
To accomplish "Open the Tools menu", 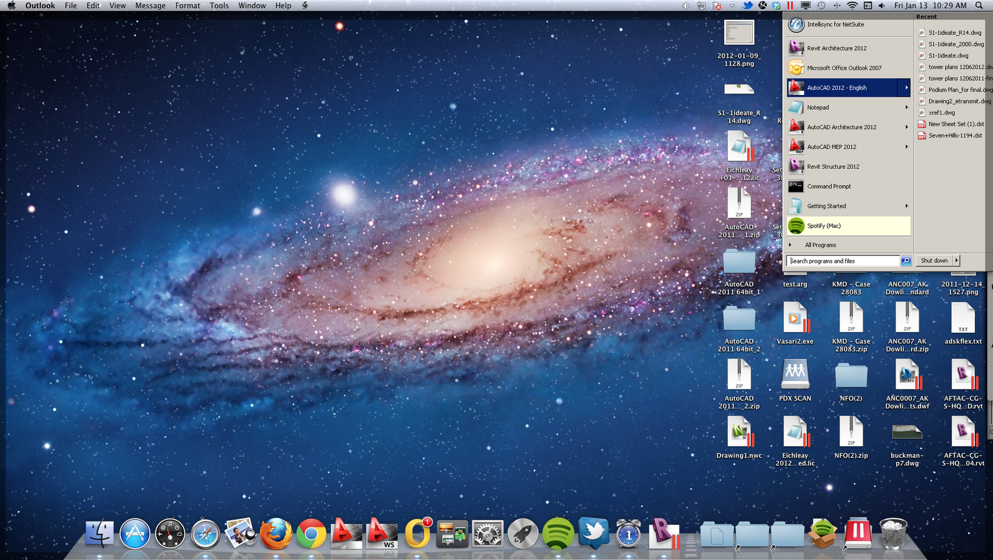I will [x=219, y=6].
